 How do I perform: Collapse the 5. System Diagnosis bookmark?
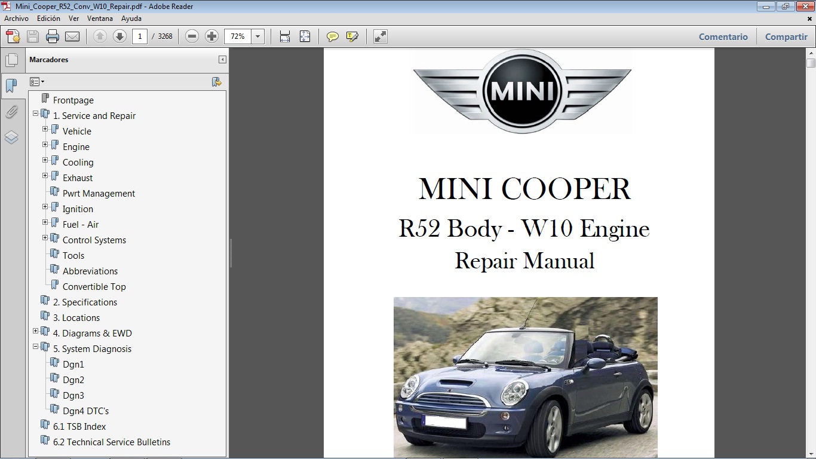point(36,347)
